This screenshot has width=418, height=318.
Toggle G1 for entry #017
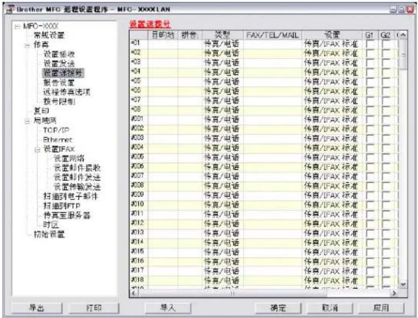click(370, 271)
